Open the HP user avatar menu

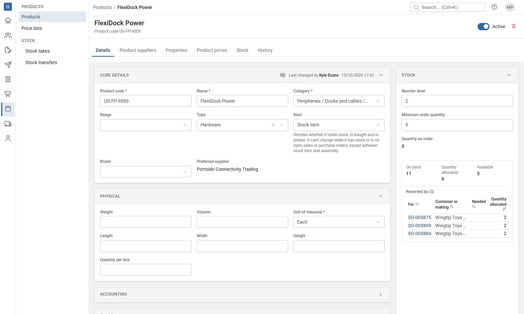[x=510, y=7]
